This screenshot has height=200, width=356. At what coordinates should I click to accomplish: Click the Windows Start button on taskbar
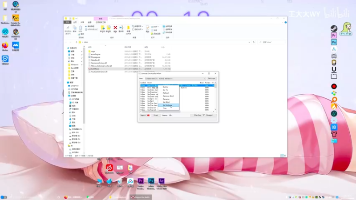tap(4, 197)
